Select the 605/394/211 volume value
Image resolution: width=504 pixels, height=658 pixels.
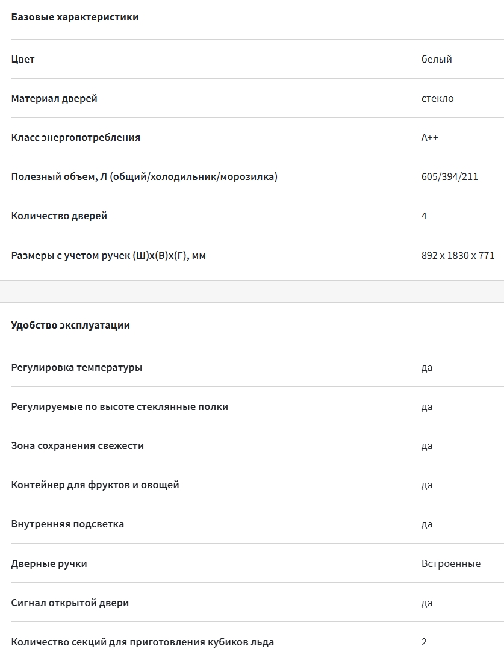pos(449,176)
